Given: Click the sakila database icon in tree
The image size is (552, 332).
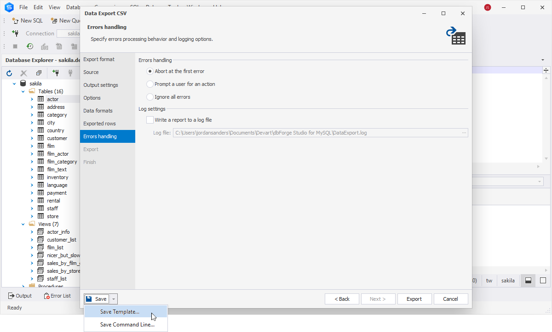Looking at the screenshot, I should (23, 84).
